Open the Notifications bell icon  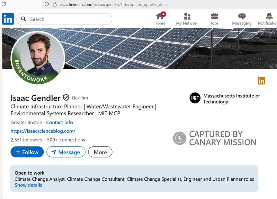269,16
